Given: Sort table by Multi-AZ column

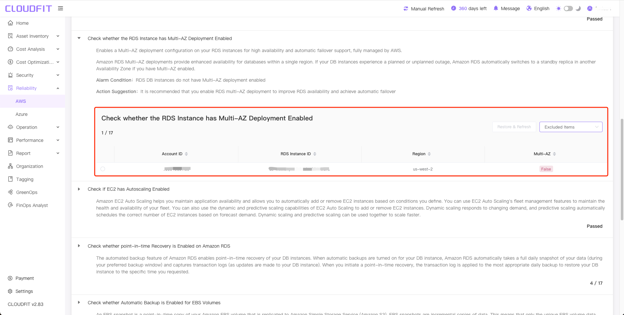Looking at the screenshot, I should point(554,154).
